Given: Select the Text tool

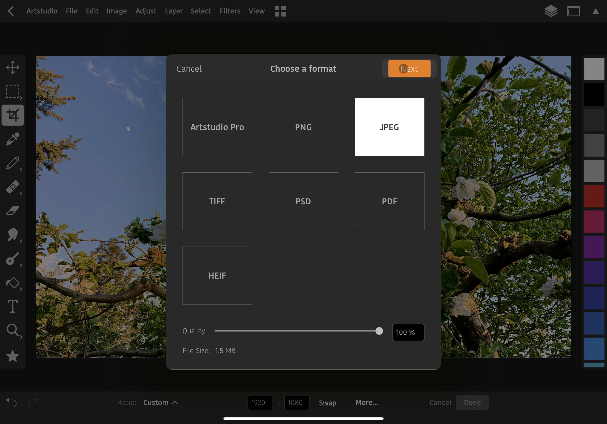Looking at the screenshot, I should tap(13, 306).
